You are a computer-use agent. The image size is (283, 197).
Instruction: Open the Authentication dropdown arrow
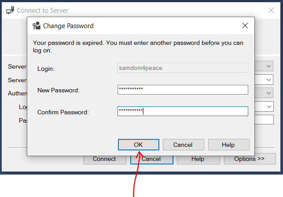(269, 93)
